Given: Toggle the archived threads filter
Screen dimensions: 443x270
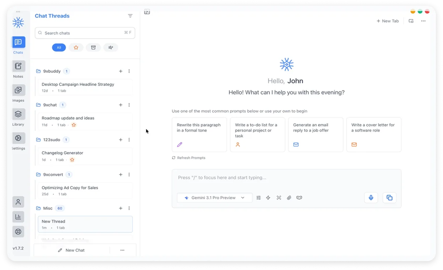Looking at the screenshot, I should point(93,47).
